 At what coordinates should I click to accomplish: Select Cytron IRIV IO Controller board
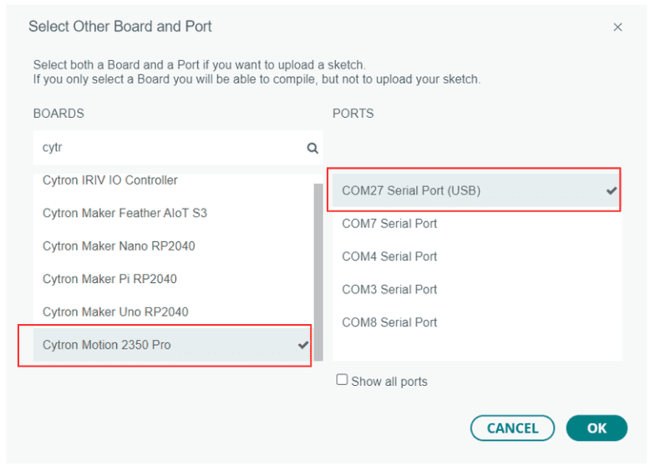click(x=110, y=180)
